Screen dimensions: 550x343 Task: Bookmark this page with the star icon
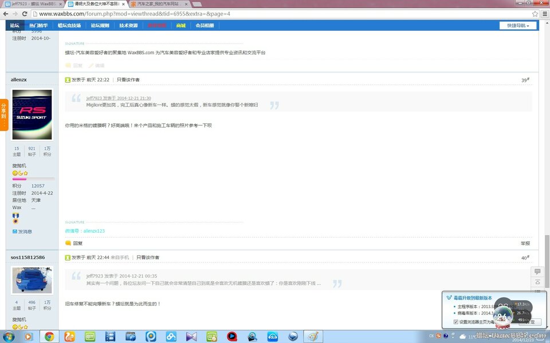click(x=535, y=14)
